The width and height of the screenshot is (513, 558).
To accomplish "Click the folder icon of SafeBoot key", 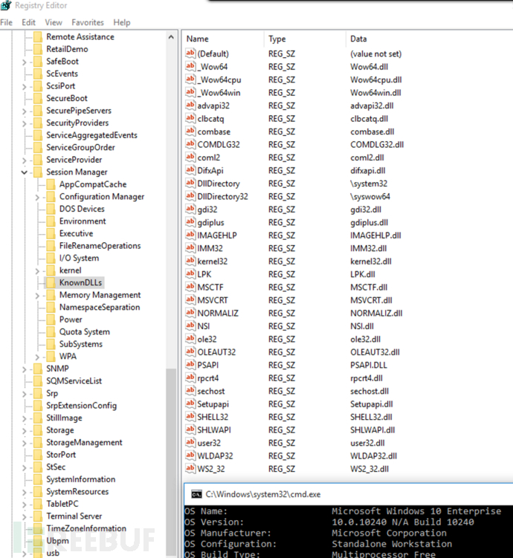I will [x=38, y=62].
